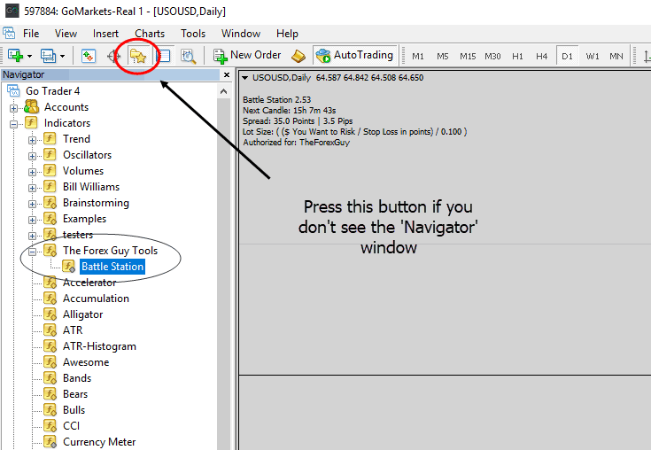The width and height of the screenshot is (651, 450).
Task: Switch chart to M5 timeframe
Action: 443,56
